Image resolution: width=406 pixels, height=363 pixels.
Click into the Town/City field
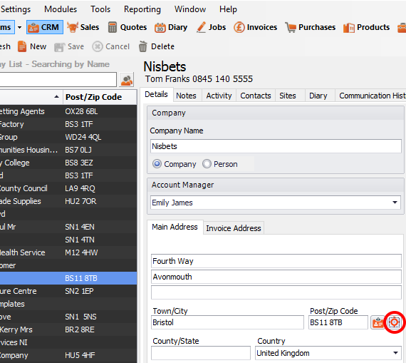pos(227,322)
